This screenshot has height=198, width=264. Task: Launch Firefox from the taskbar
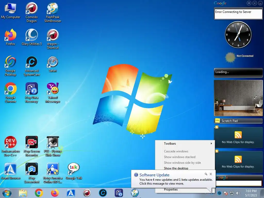(55, 193)
